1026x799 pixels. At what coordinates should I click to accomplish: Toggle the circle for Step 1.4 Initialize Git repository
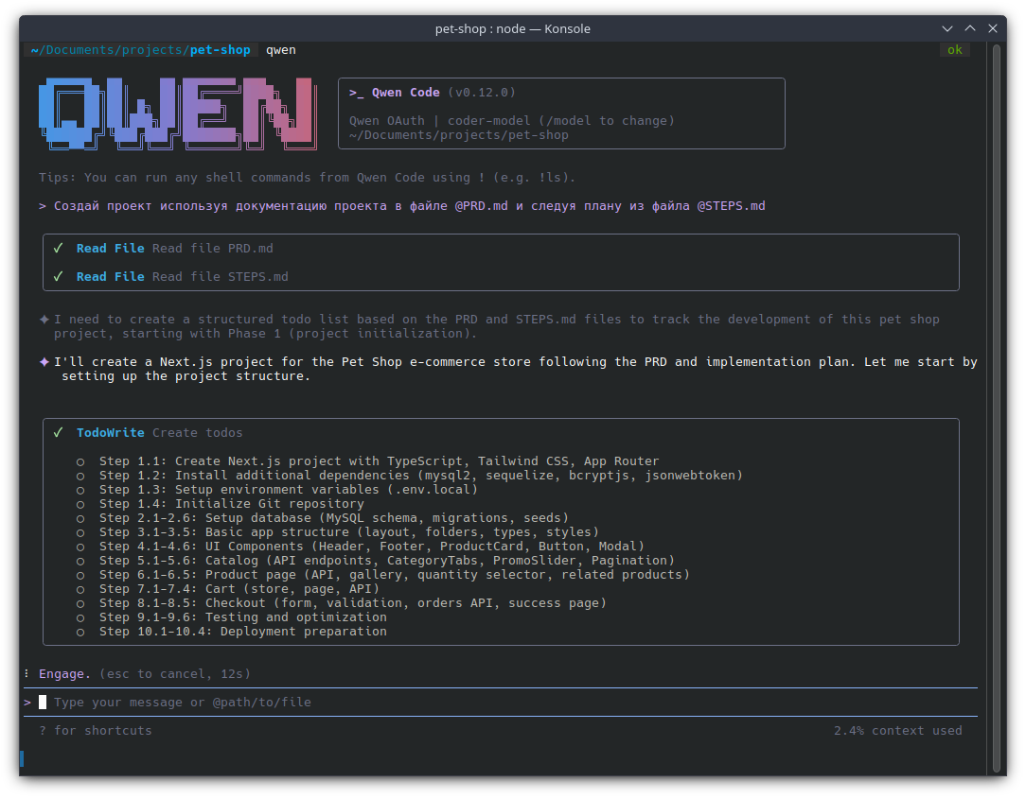tap(80, 503)
